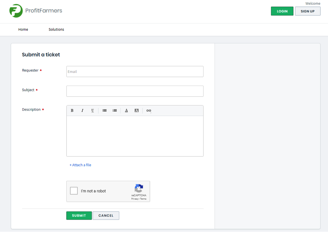Screen dimensions: 328x232
Task: Click the Attach a file link
Action: coord(80,165)
